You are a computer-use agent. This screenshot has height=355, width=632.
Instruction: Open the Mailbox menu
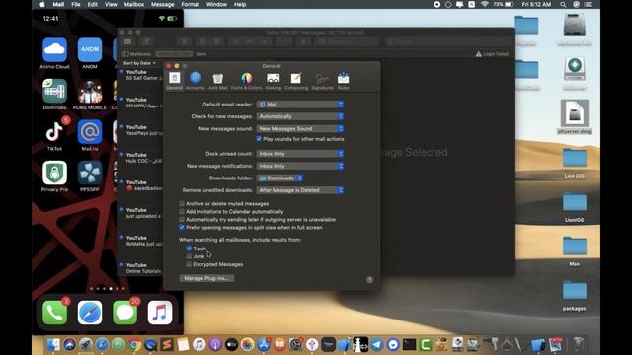pyautogui.click(x=134, y=4)
